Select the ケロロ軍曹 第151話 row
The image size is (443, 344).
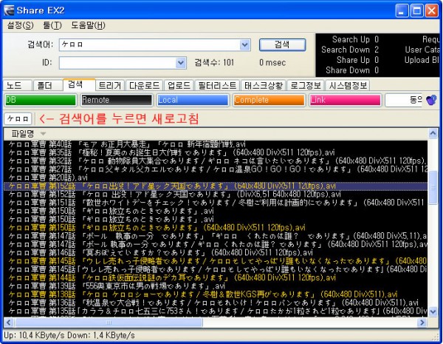point(216,203)
